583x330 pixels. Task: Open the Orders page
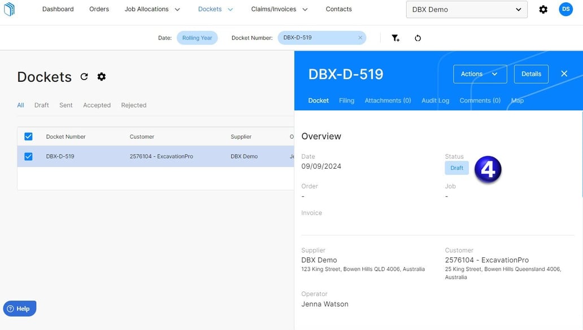pyautogui.click(x=99, y=9)
